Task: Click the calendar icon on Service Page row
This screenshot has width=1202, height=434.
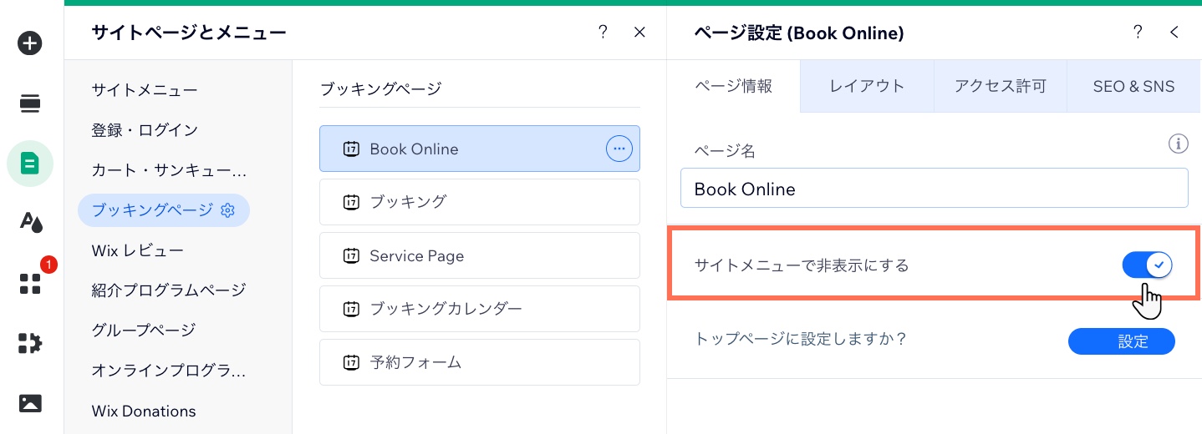Action: click(x=351, y=255)
